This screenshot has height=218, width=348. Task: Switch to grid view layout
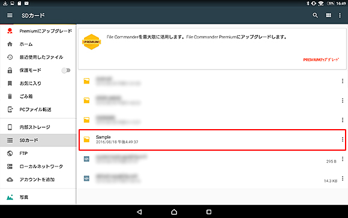coord(328,15)
